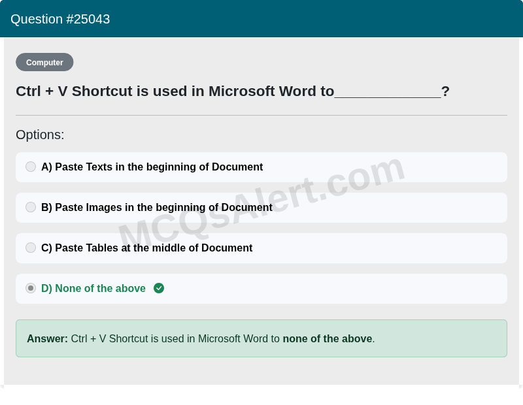
Task: Click text 'A) Paste Texts in the beginning of Document'
Action: pos(152,167)
